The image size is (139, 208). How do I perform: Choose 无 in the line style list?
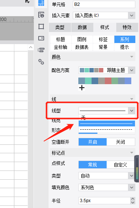[107, 118]
